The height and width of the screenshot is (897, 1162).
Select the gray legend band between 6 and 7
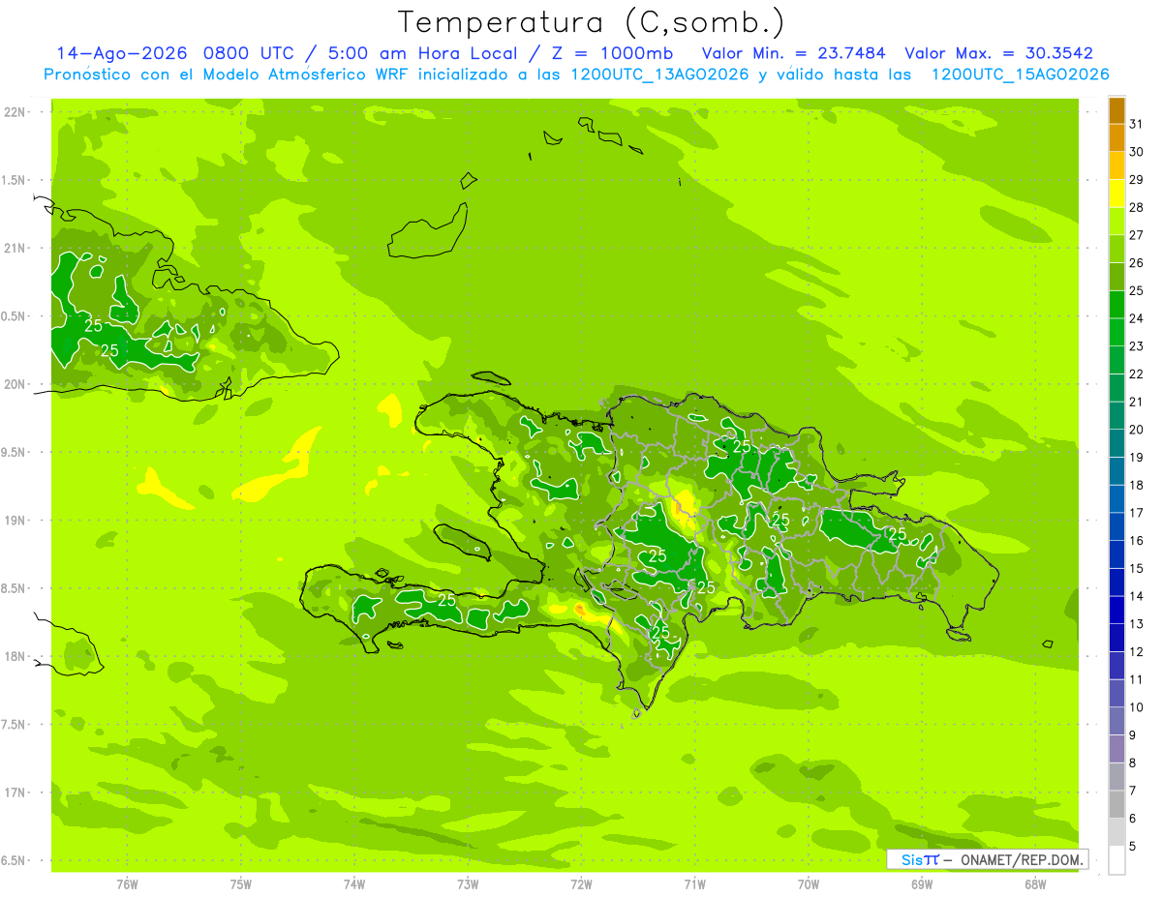point(1116,804)
